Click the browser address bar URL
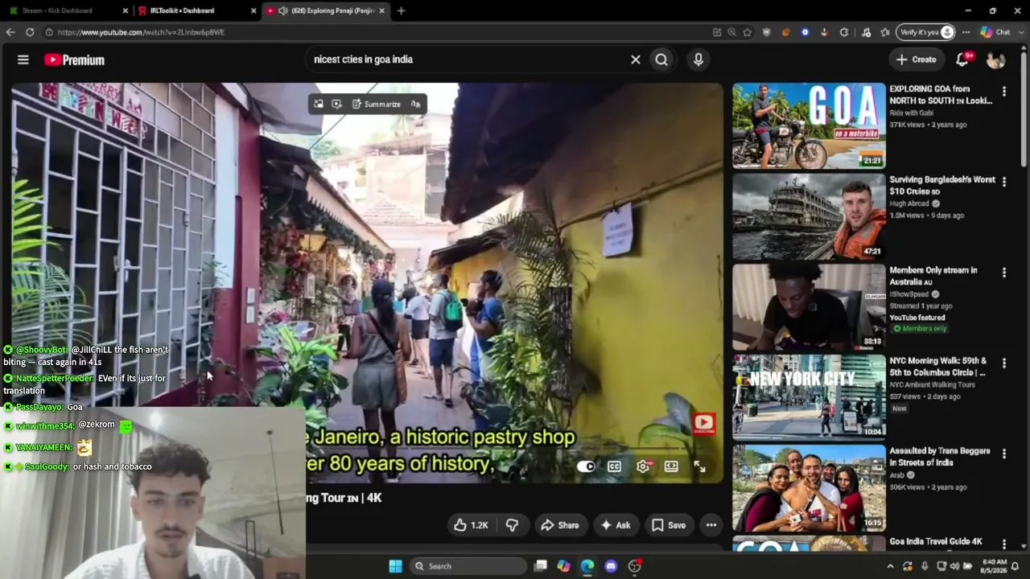This screenshot has height=579, width=1030. [141, 32]
